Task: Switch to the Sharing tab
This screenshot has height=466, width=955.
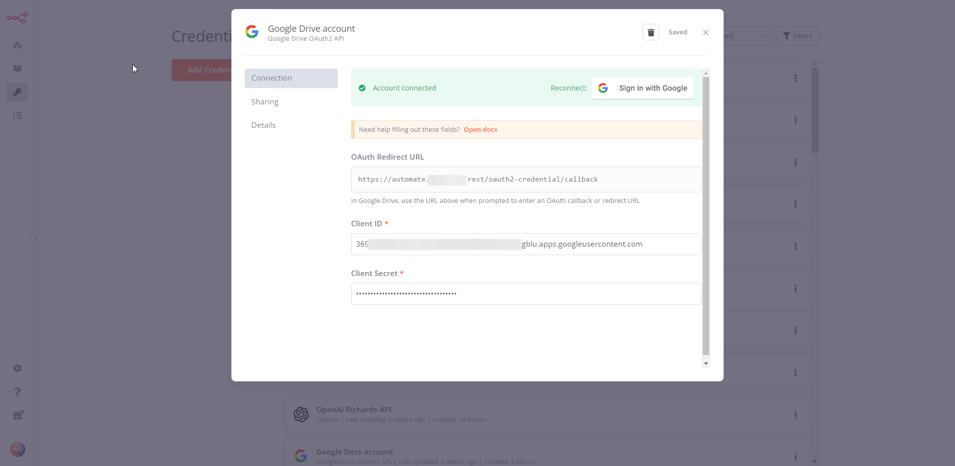Action: (265, 102)
